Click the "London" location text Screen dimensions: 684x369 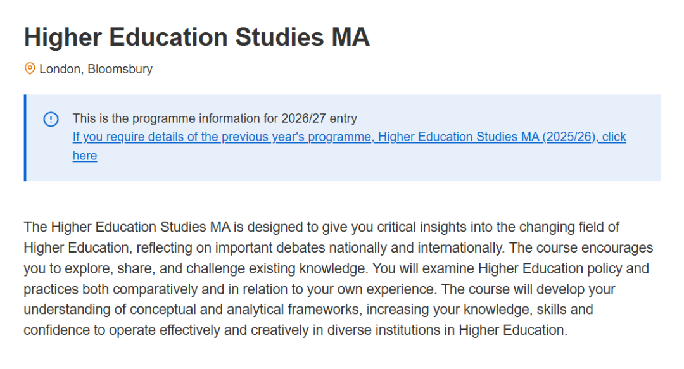[60, 69]
